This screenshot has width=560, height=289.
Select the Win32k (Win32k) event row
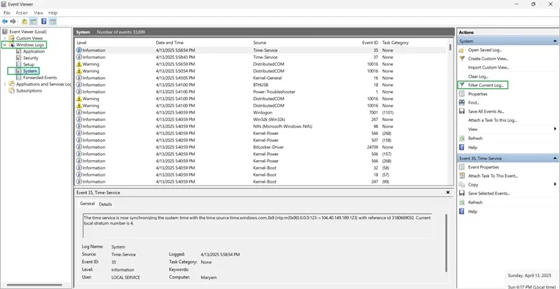point(260,120)
